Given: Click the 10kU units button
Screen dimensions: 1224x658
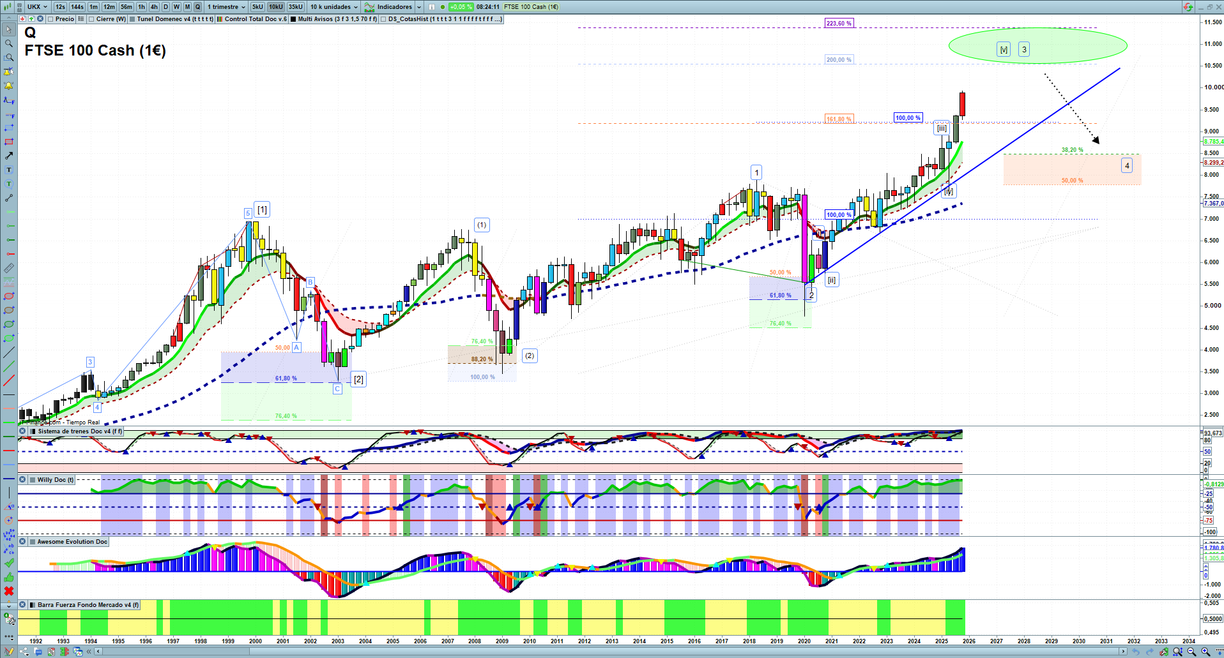Looking at the screenshot, I should [276, 7].
